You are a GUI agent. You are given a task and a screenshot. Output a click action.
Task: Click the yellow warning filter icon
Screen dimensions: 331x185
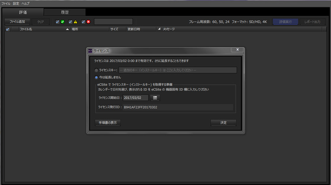click(x=76, y=21)
